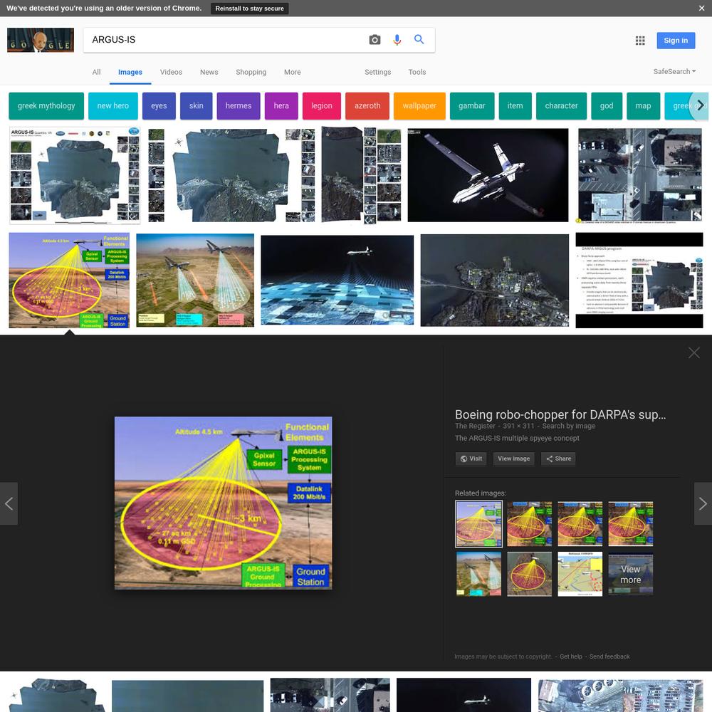Click the large Functional Elements preview image
This screenshot has height=712, width=712.
(223, 503)
